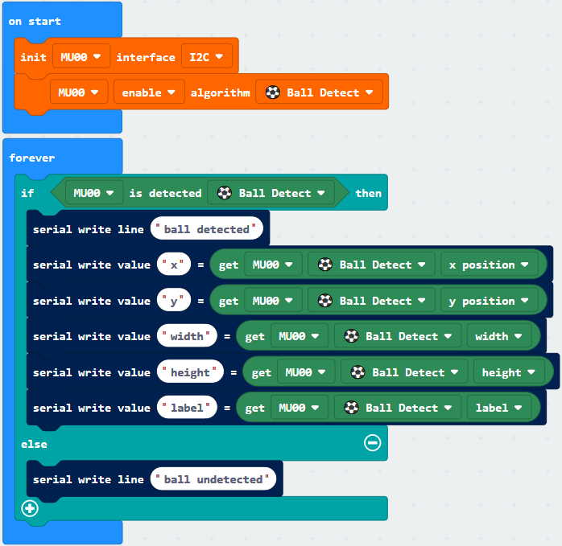Open height property dropdown
The width and height of the screenshot is (562, 546).
pyautogui.click(x=509, y=372)
